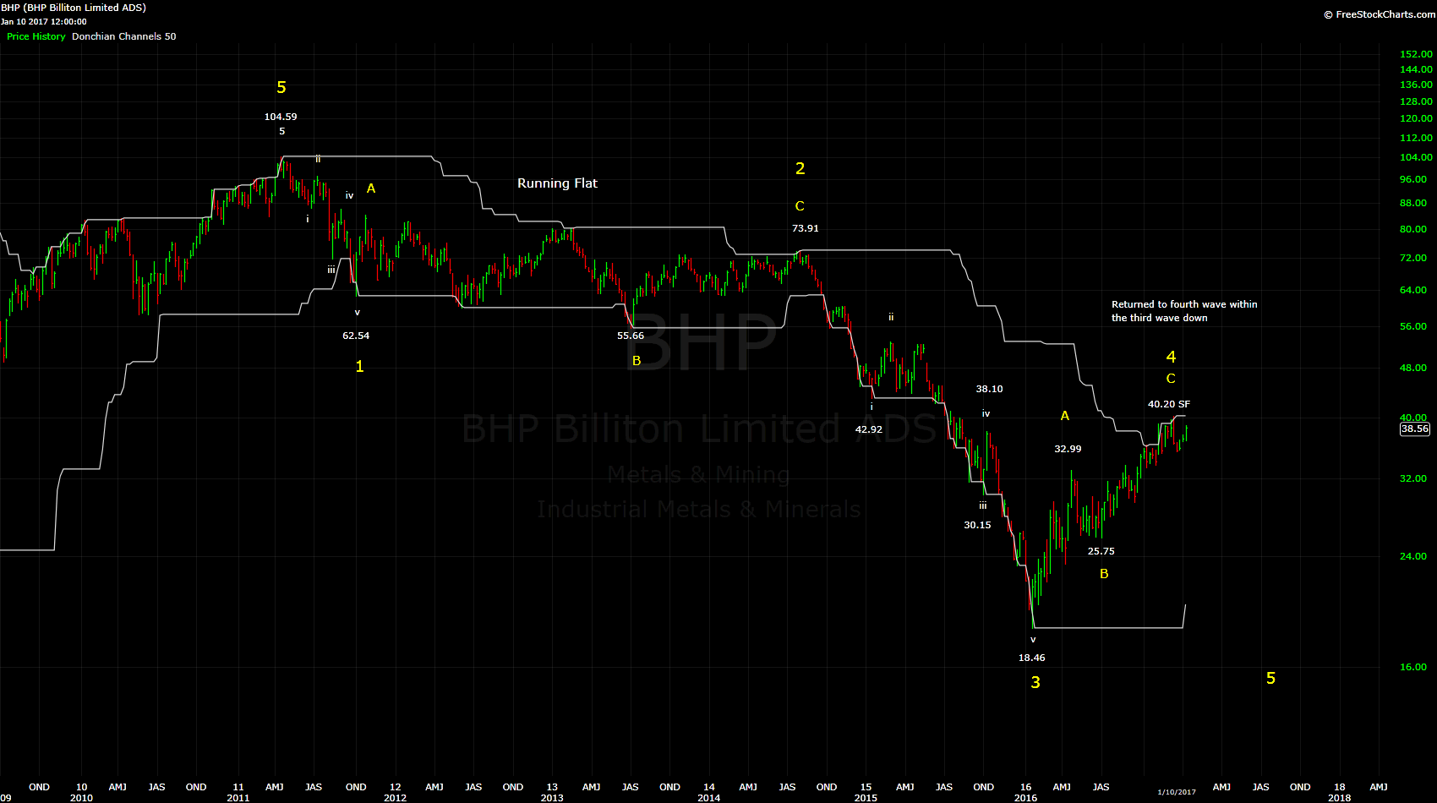The width and height of the screenshot is (1437, 803).
Task: Click yellow wave 2 label above 73.91
Action: (800, 169)
